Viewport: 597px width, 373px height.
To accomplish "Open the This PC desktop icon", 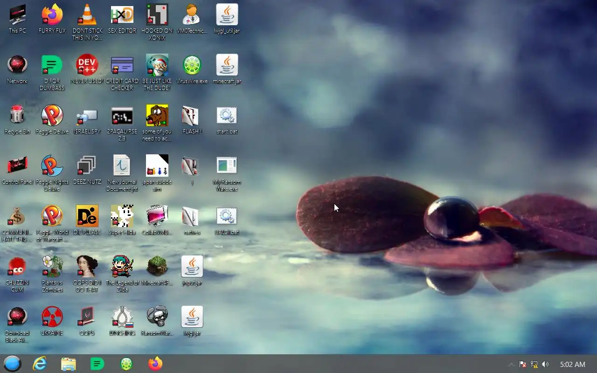I will 17,19.
